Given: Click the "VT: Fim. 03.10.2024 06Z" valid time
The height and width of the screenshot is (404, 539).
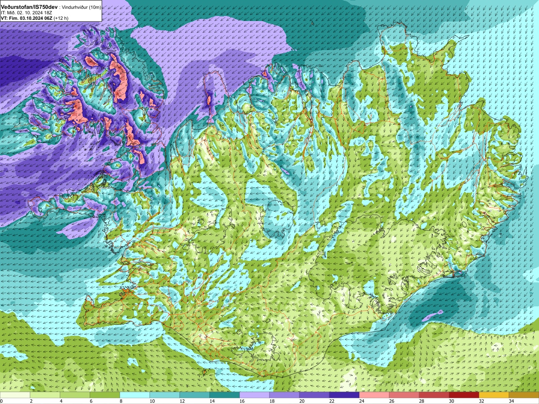Looking at the screenshot, I should [26, 18].
